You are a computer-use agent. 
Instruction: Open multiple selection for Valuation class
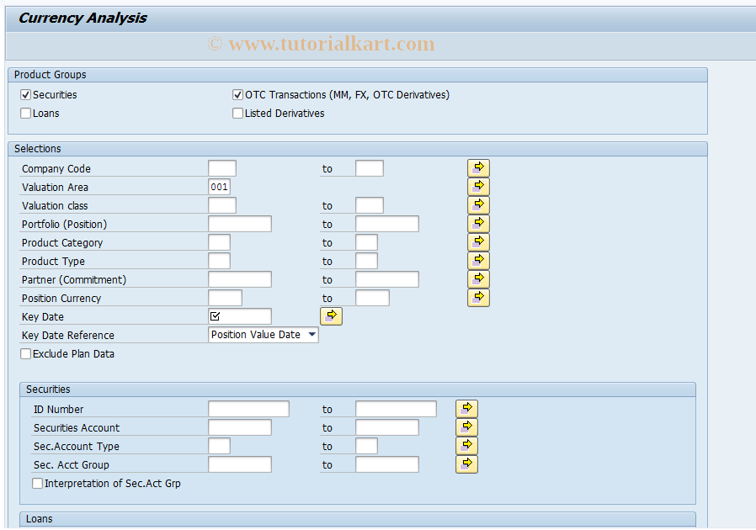click(478, 205)
